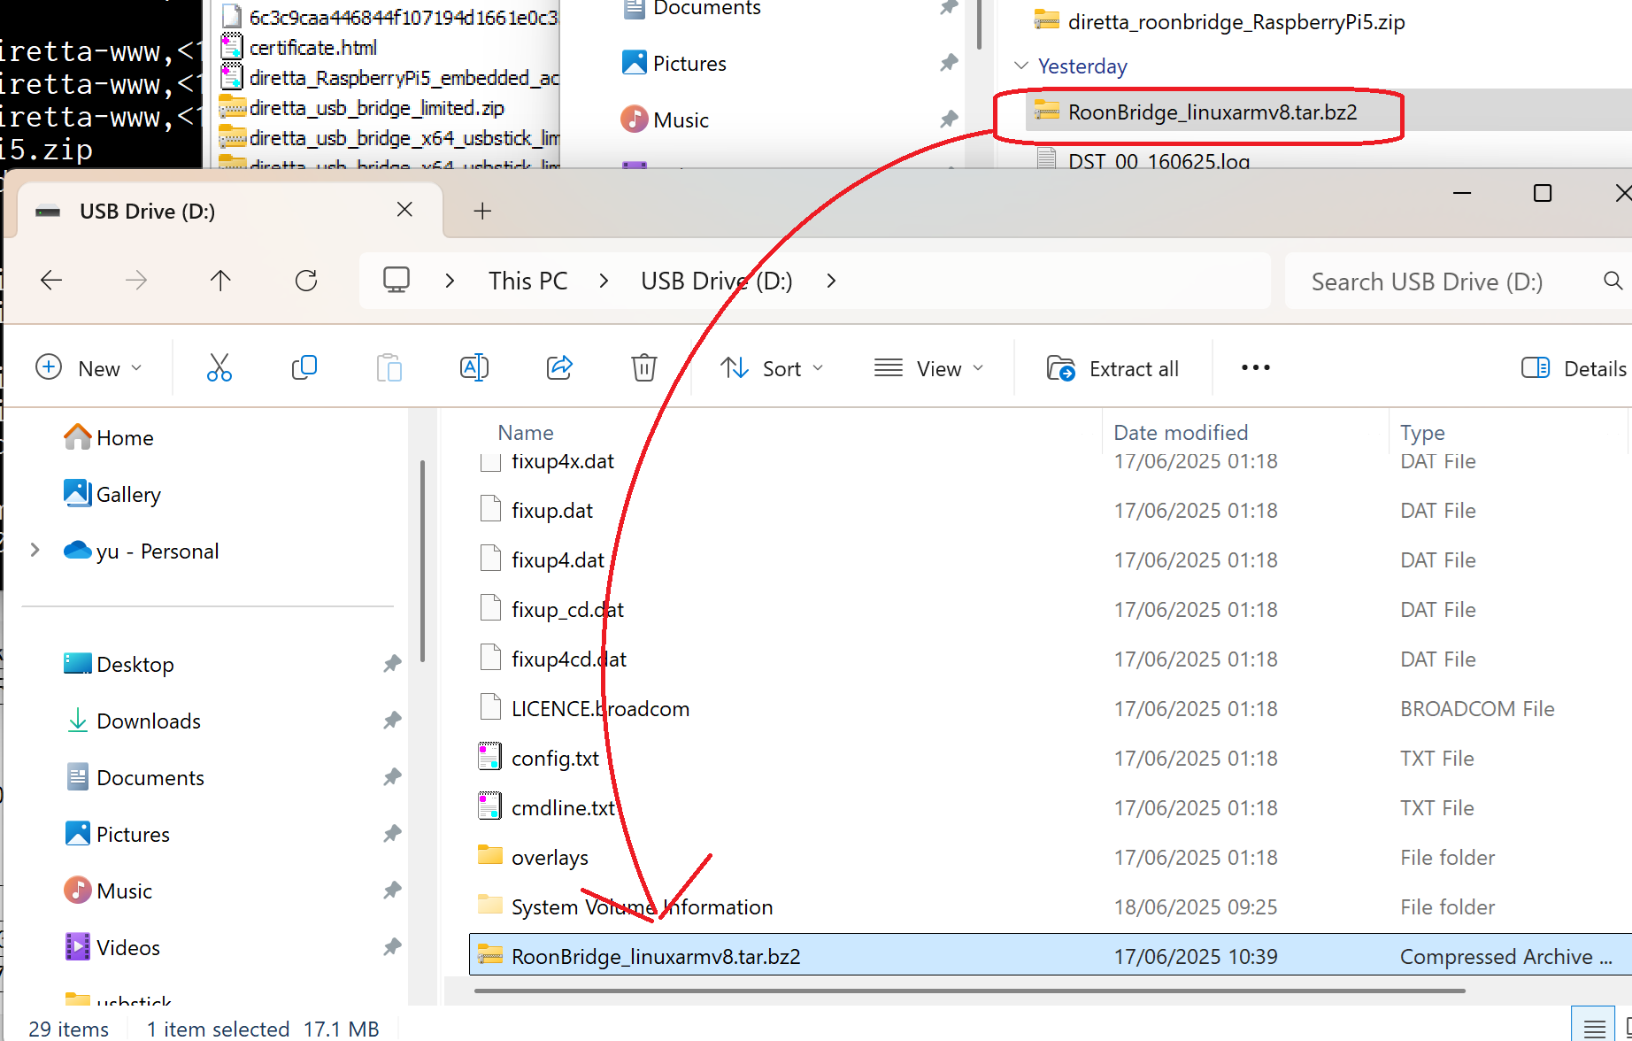The width and height of the screenshot is (1632, 1041).
Task: Open Home in navigation pane
Action: [109, 437]
